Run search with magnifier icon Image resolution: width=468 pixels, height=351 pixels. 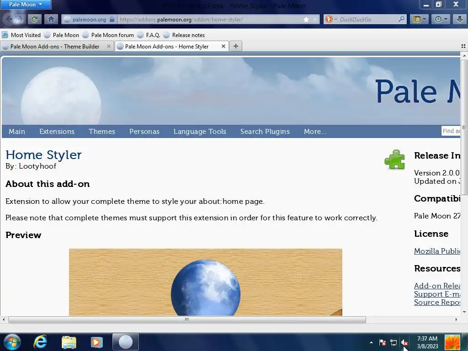[x=402, y=19]
